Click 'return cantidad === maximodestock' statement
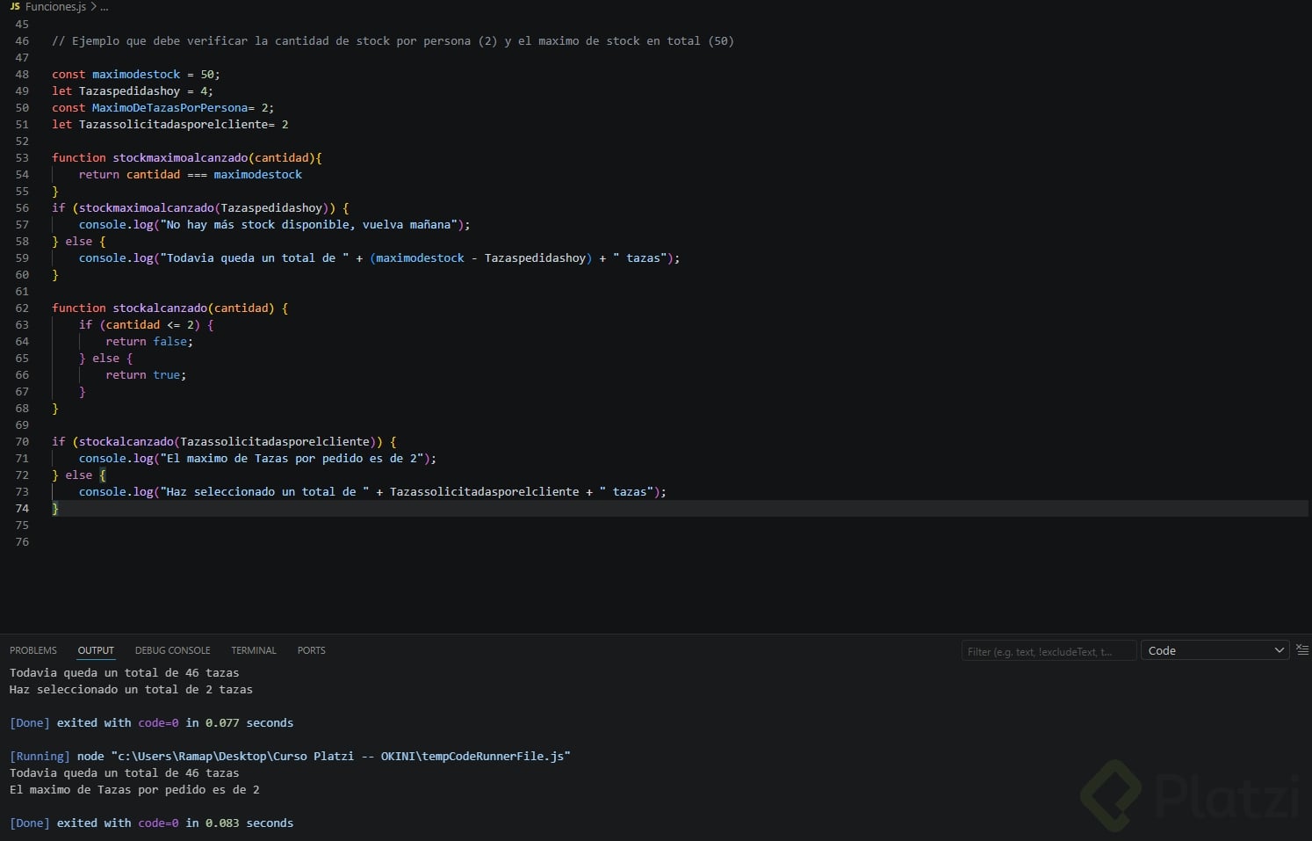Viewport: 1312px width, 841px height. 191,175
